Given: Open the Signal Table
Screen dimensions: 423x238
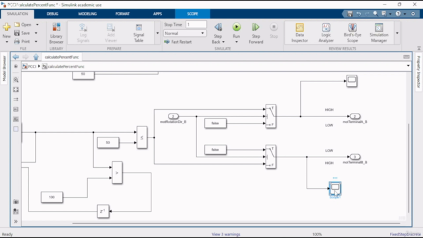Looking at the screenshot, I should point(139,33).
